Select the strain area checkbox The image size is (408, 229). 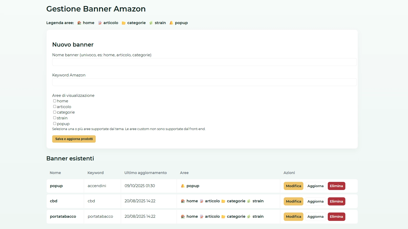point(55,118)
